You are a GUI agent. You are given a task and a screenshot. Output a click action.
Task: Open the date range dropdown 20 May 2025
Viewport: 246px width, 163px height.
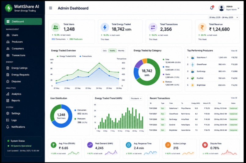pyautogui.click(x=223, y=17)
